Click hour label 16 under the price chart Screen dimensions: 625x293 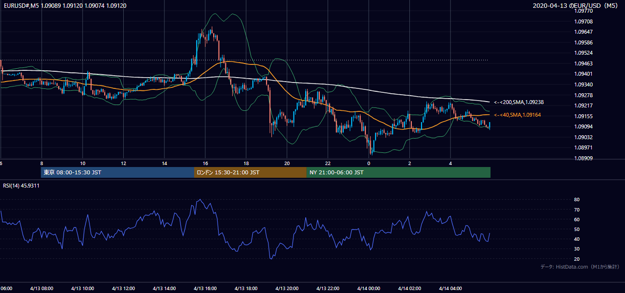pyautogui.click(x=205, y=163)
